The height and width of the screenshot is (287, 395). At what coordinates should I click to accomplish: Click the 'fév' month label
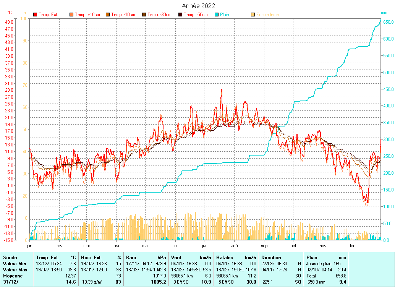click(59, 246)
